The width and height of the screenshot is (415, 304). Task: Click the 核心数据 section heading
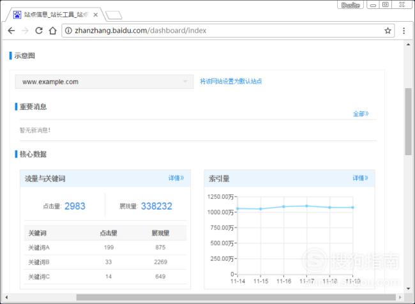click(33, 154)
